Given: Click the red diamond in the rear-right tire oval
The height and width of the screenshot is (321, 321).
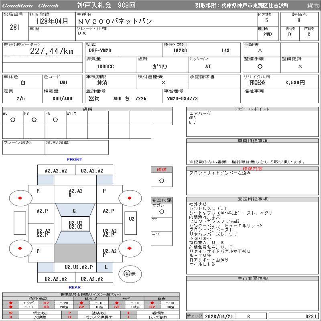Looking at the screenshot, I should [x=129, y=248].
